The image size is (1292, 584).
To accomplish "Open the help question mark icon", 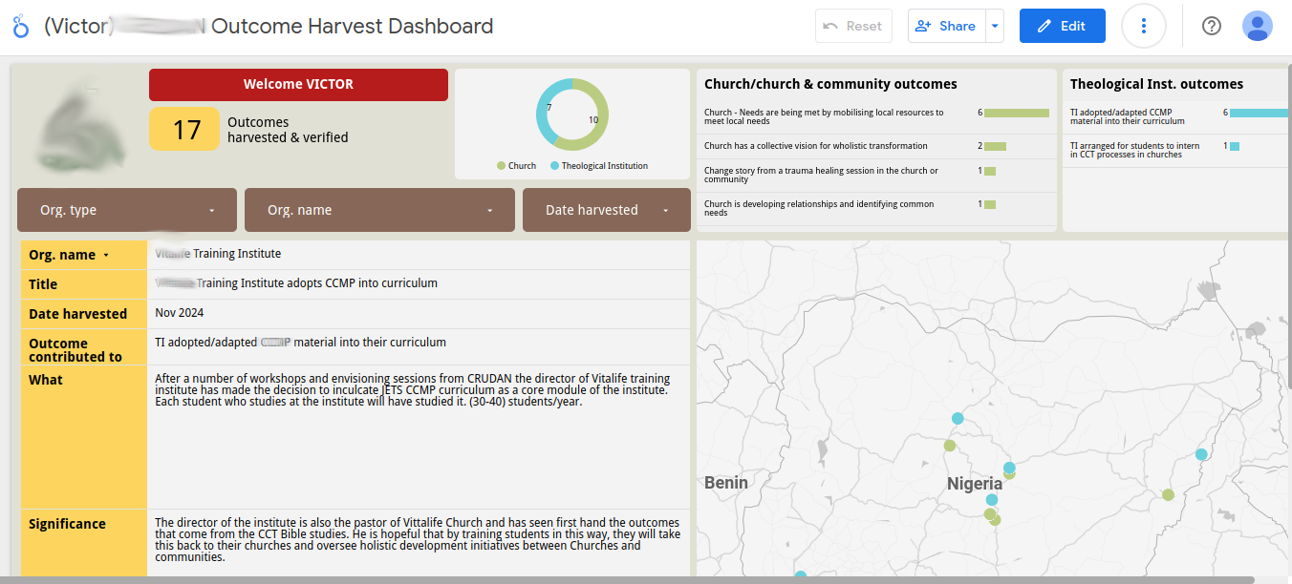I will click(x=1212, y=27).
